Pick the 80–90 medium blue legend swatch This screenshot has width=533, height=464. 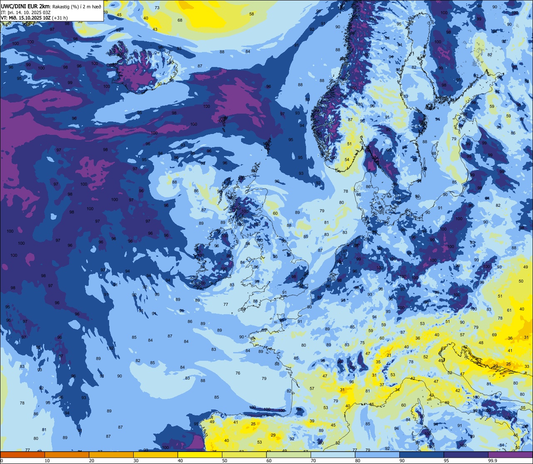377,454
